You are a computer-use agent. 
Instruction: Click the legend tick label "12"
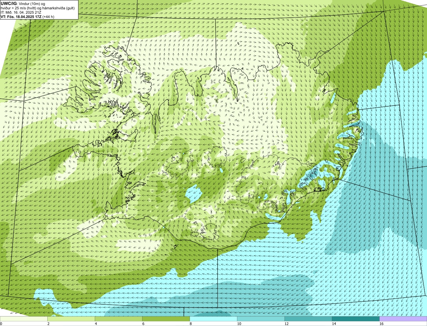click(x=286, y=324)
